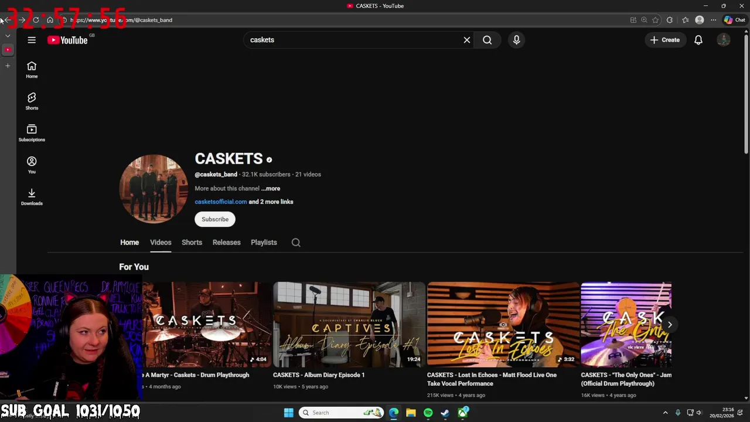This screenshot has height=422, width=750.
Task: Click the system tray microphone icon
Action: coord(678,413)
